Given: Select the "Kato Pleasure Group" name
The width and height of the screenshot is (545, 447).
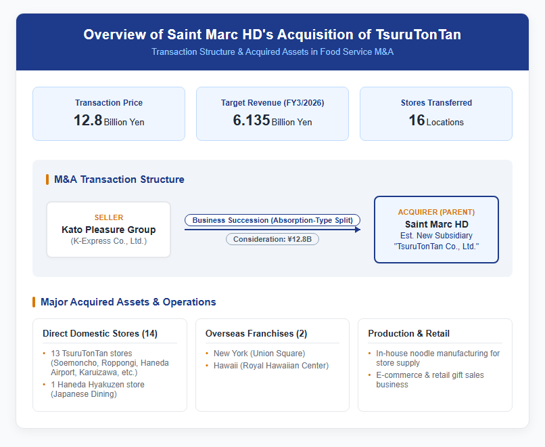Looking at the screenshot, I should point(109,230).
